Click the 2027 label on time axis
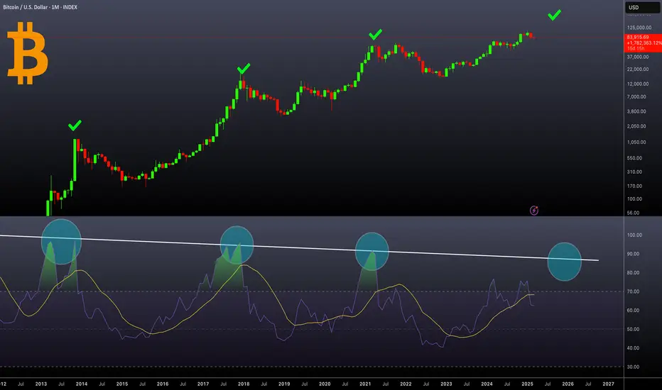This screenshot has width=662, height=390. [609, 384]
